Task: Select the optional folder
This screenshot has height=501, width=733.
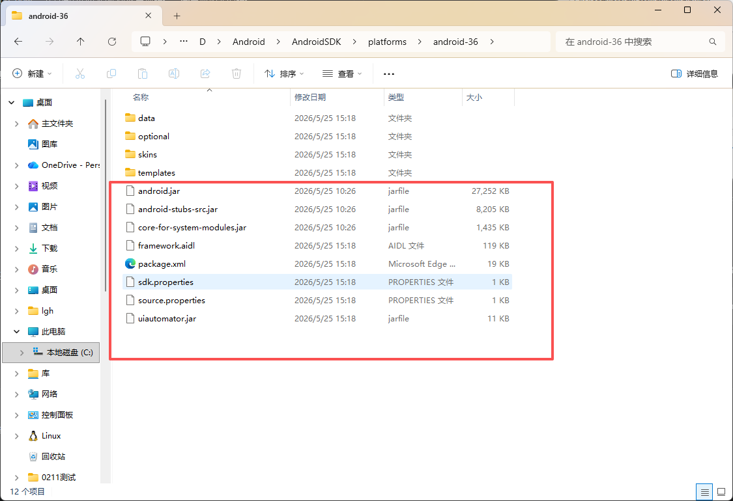Action: tap(317, 137)
